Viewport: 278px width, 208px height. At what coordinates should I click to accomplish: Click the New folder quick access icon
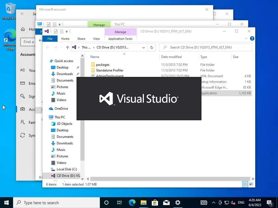62,31
